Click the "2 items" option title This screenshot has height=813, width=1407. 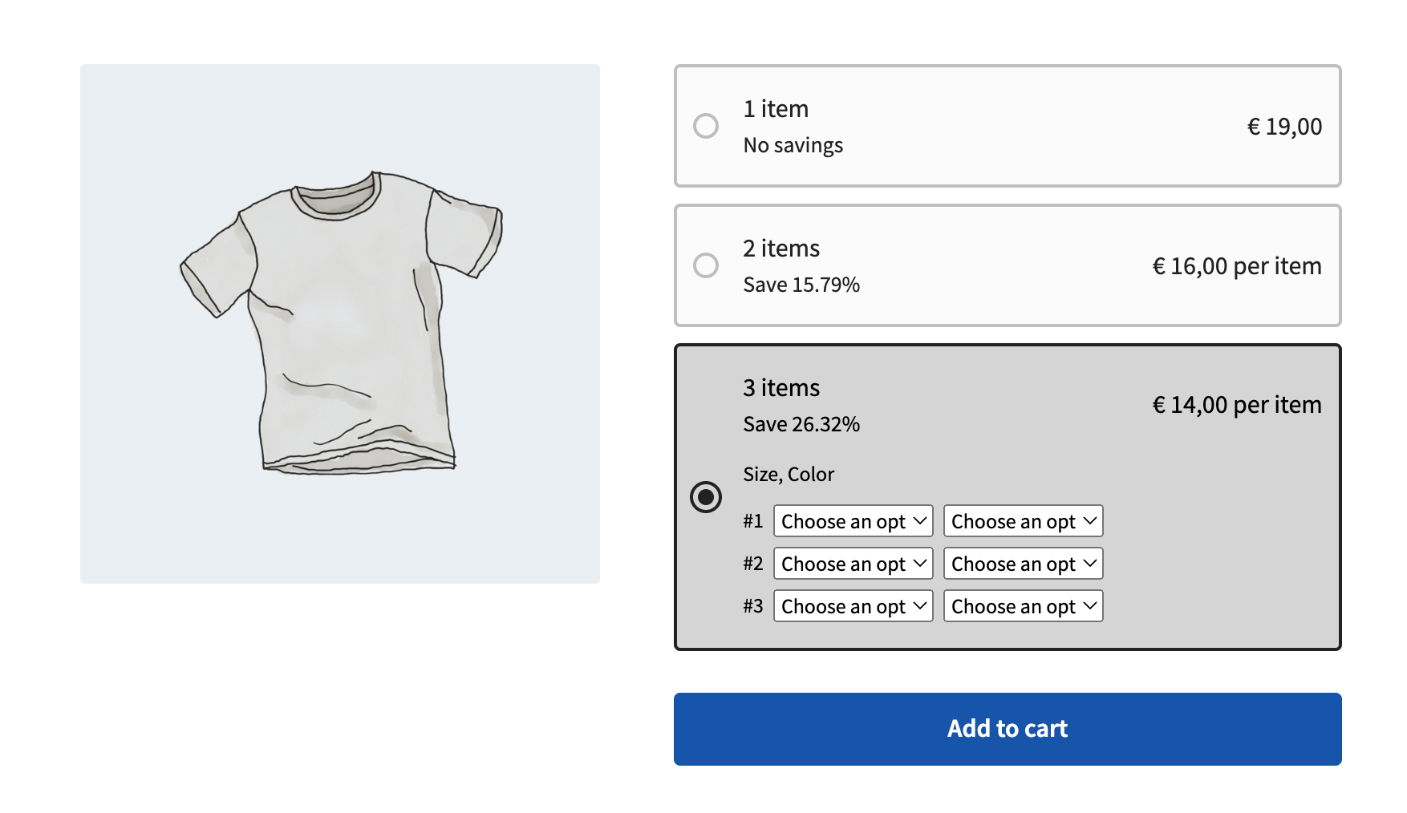[x=781, y=249]
